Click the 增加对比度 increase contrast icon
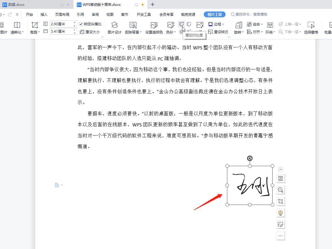This screenshot has width=332, height=249. click(181, 24)
